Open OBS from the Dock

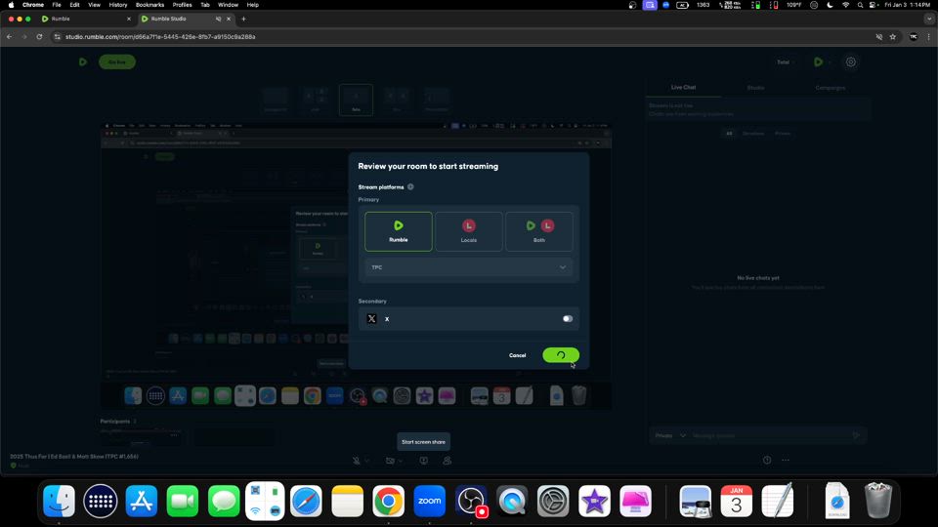(472, 502)
